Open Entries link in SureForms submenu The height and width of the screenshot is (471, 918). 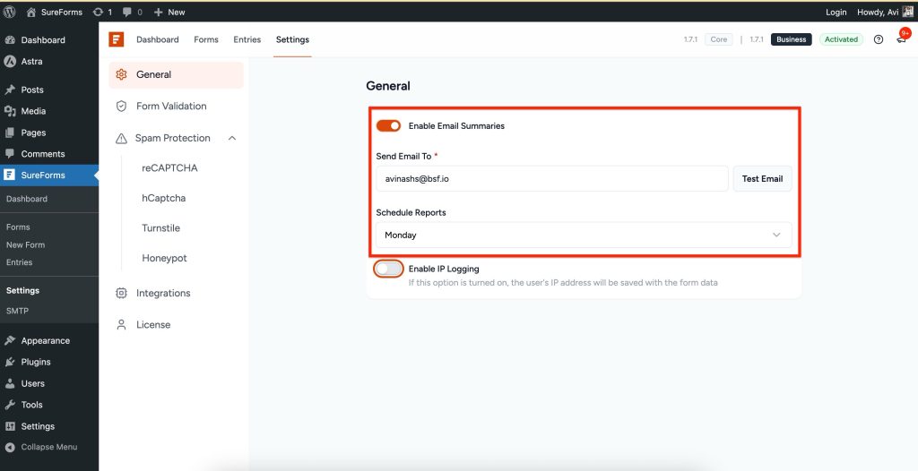(x=20, y=262)
